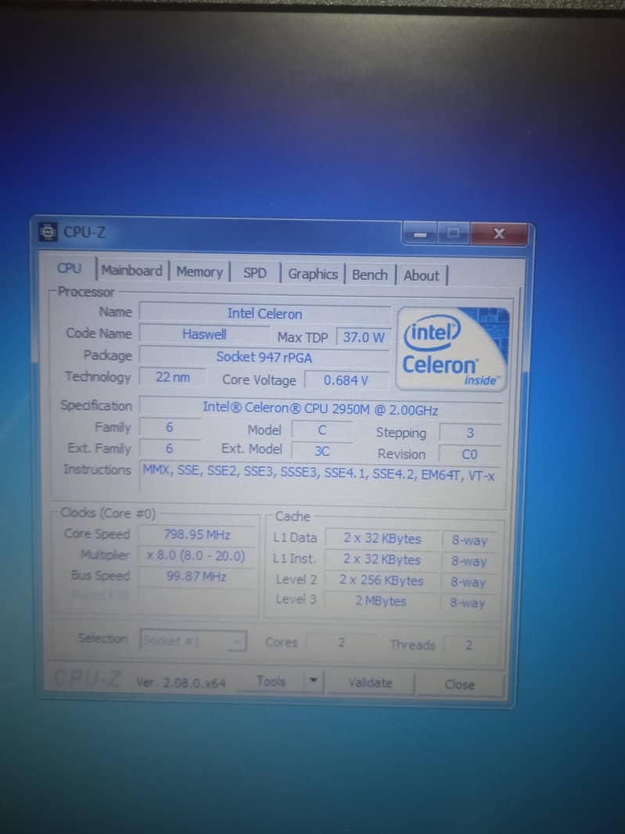Click the Revision value C0
Screen dimensions: 625x834
[x=469, y=455]
